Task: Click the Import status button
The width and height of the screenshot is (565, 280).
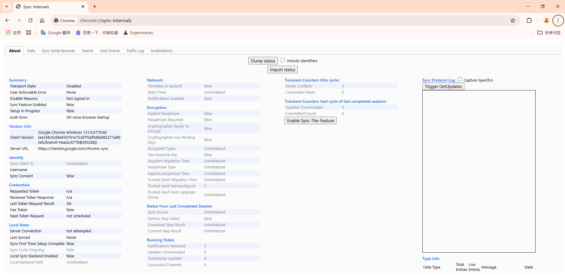Action: click(x=282, y=69)
